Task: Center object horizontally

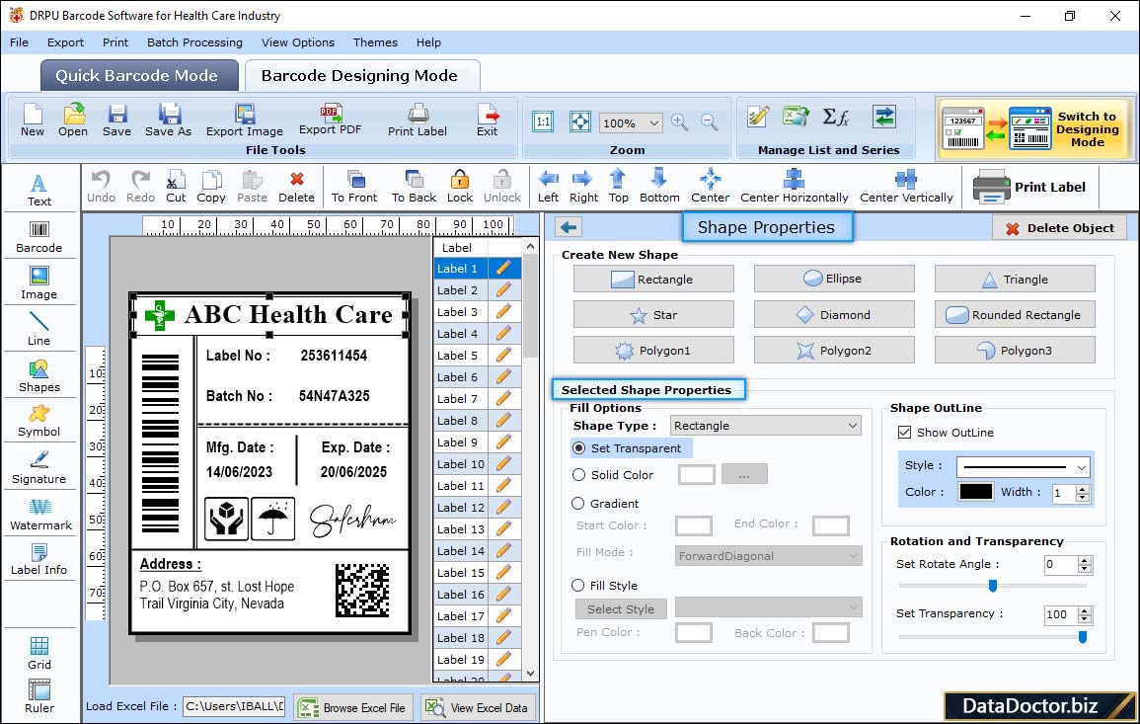Action: click(x=794, y=187)
